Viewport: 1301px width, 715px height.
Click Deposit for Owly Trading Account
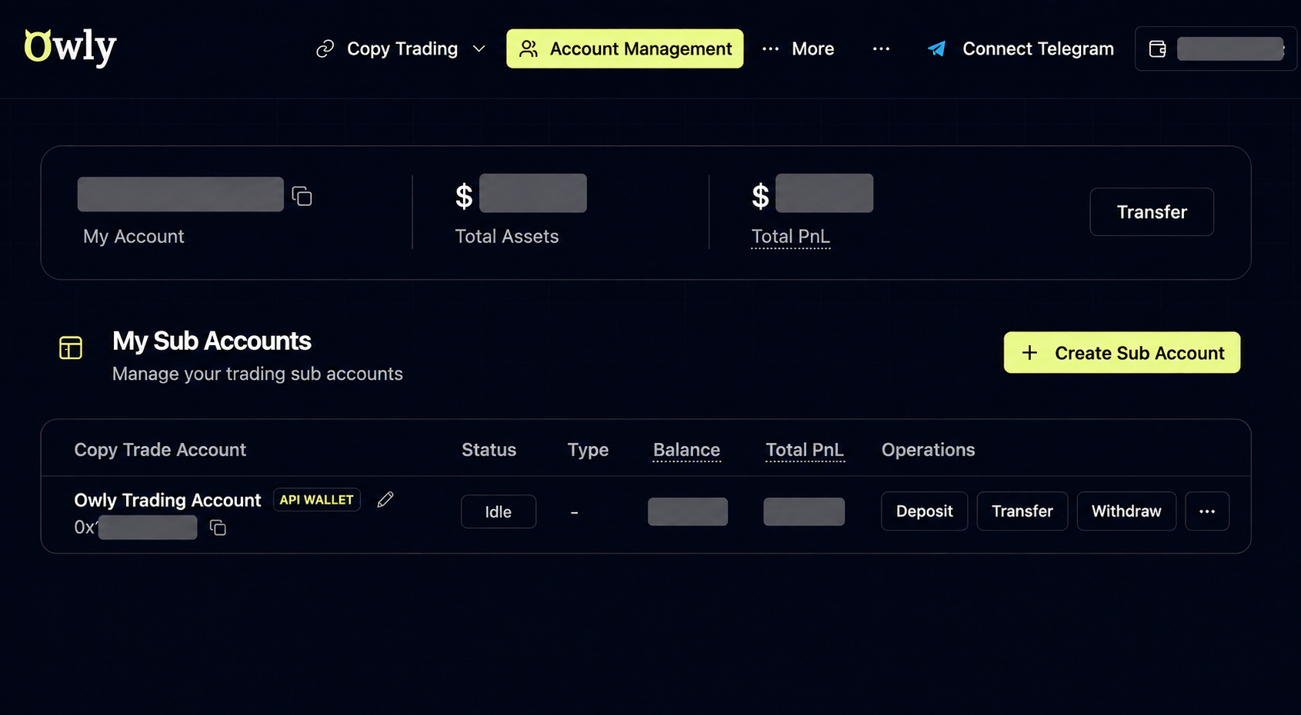tap(924, 511)
